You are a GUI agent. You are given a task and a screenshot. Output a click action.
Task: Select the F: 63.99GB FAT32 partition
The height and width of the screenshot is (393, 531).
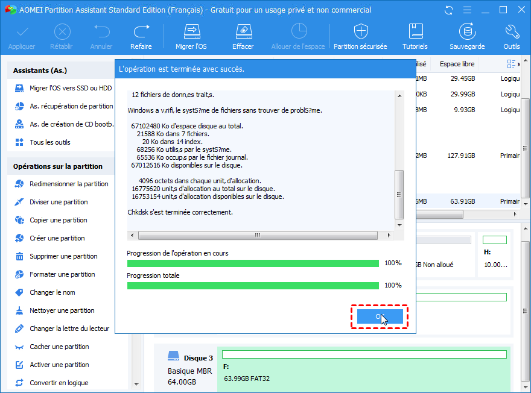364,369
